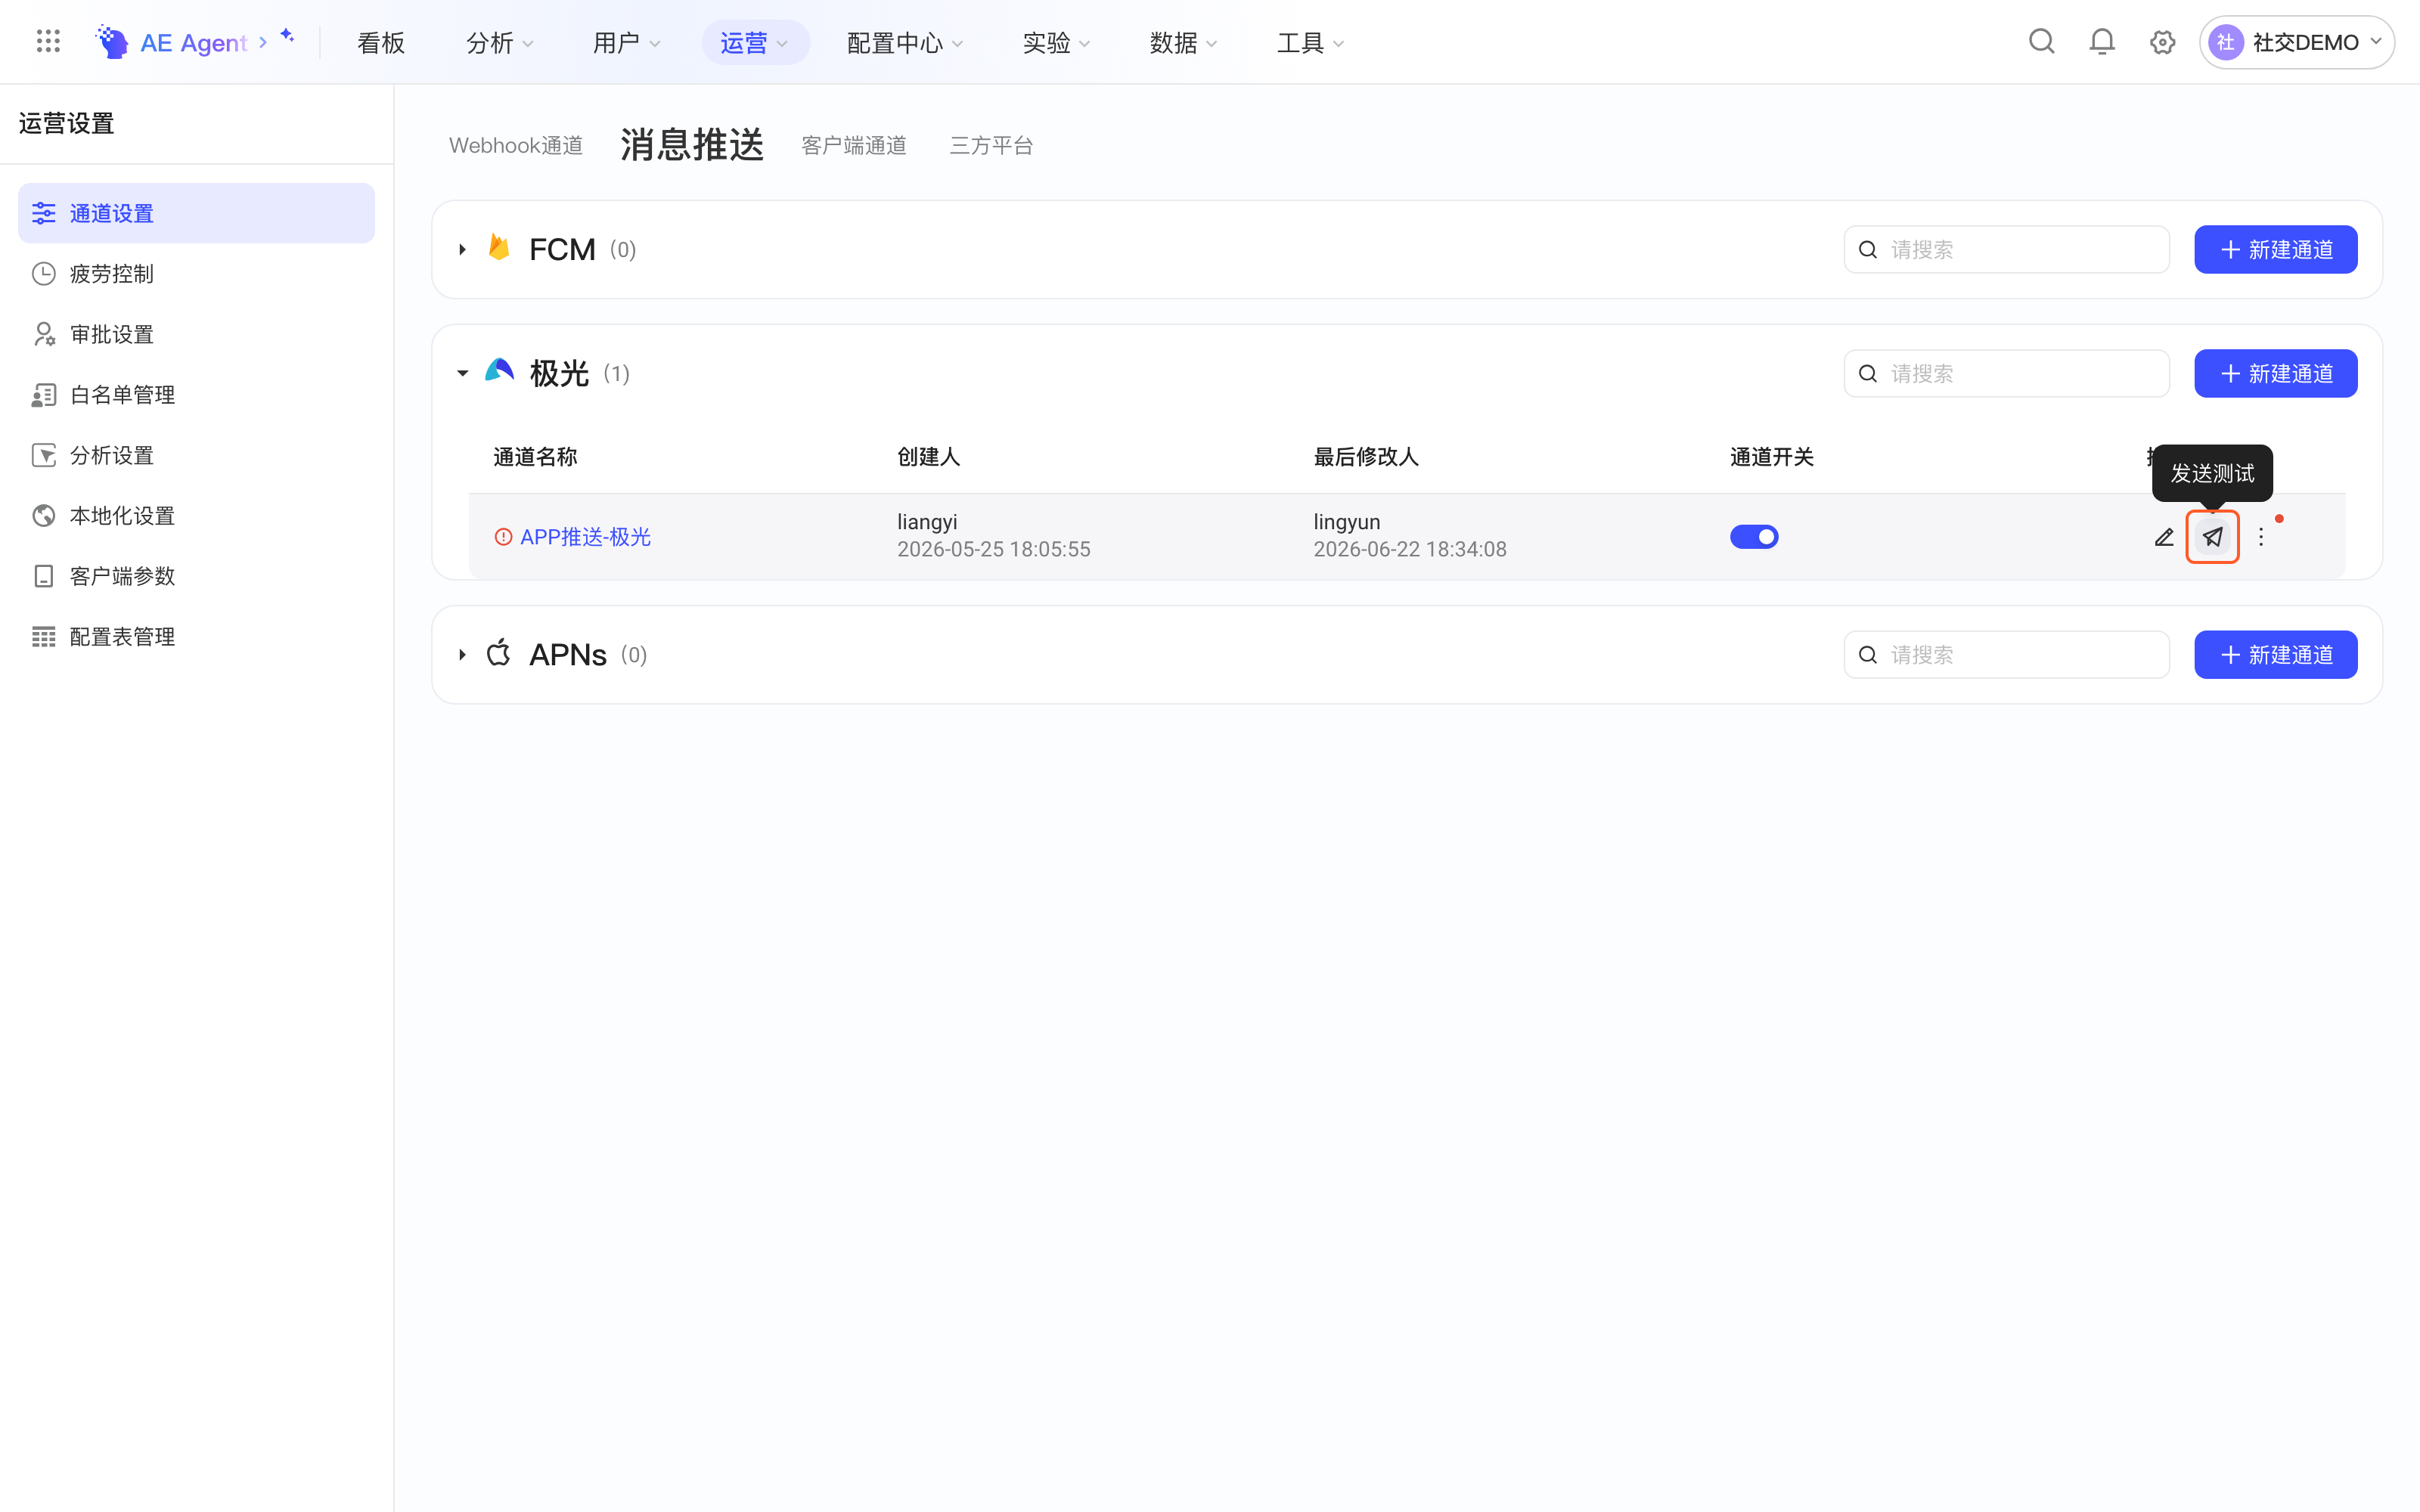Open 客户端参数 in the sidebar

point(196,576)
